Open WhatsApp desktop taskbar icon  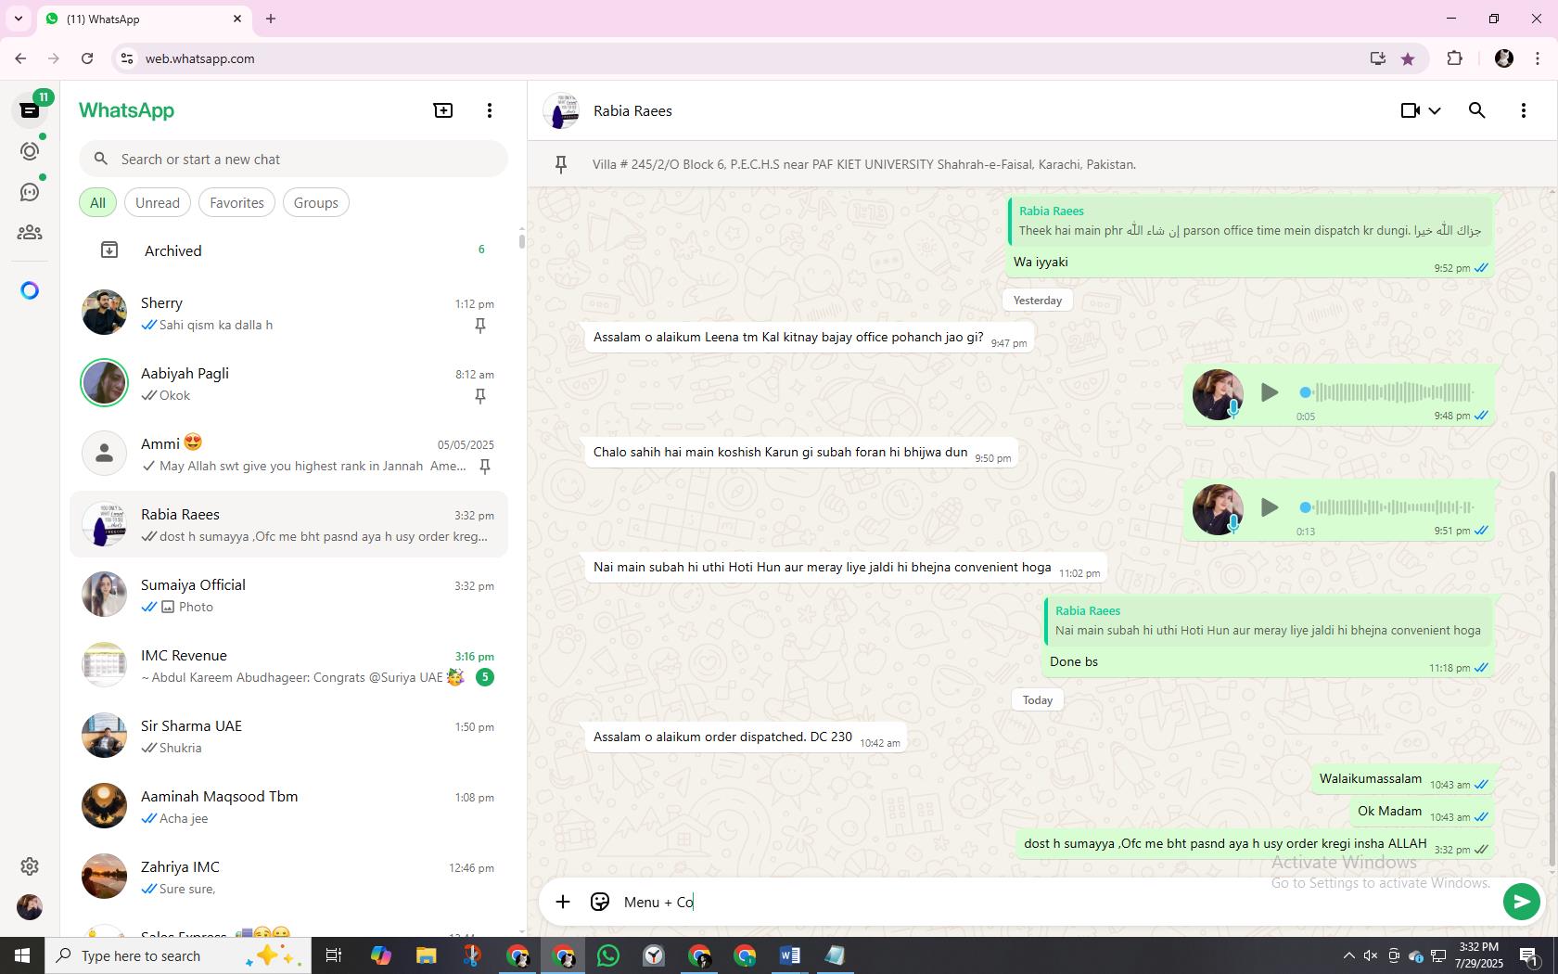608,955
